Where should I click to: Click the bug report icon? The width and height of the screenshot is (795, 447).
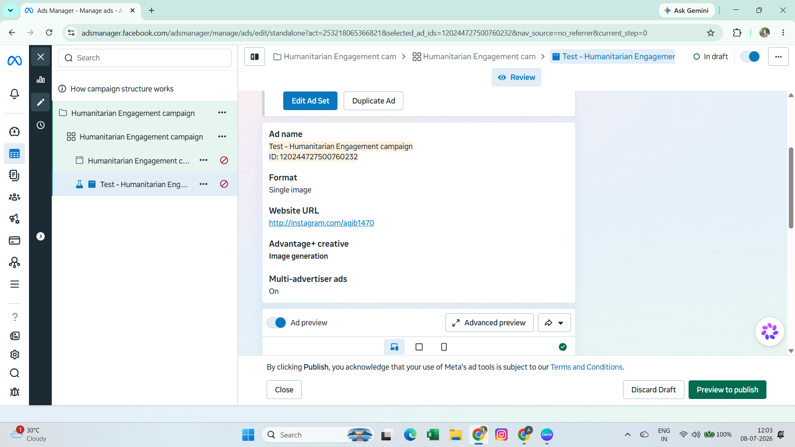click(14, 392)
